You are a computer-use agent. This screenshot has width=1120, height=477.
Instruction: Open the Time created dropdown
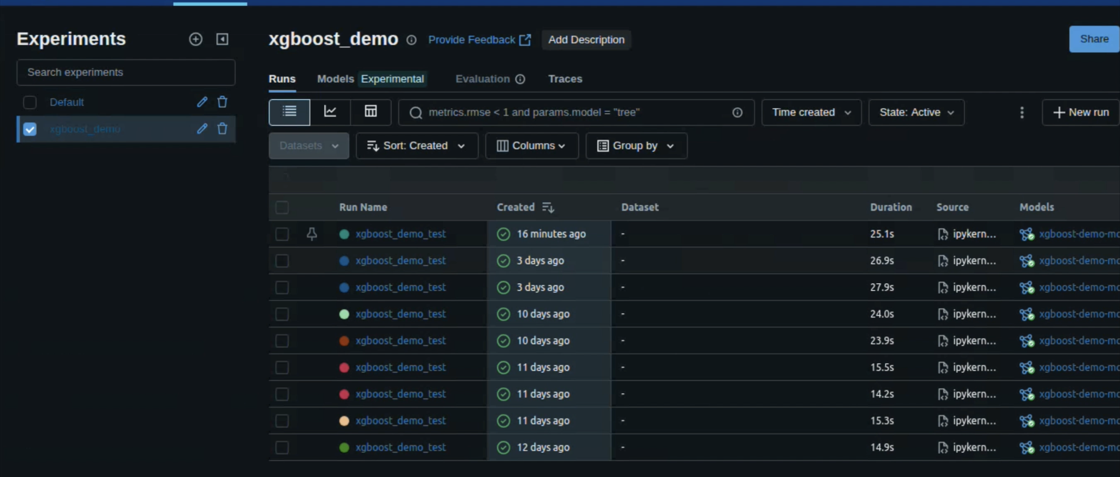(811, 113)
